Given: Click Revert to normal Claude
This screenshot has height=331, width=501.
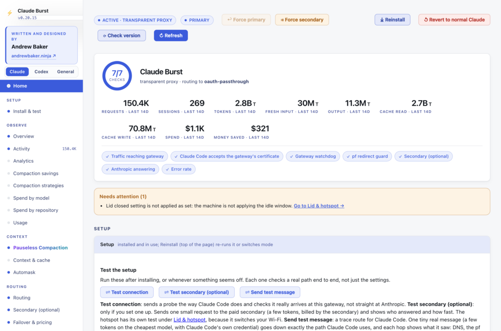Looking at the screenshot, I should [454, 20].
